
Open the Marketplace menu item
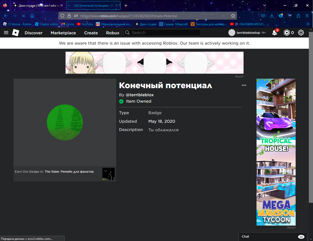coord(63,33)
